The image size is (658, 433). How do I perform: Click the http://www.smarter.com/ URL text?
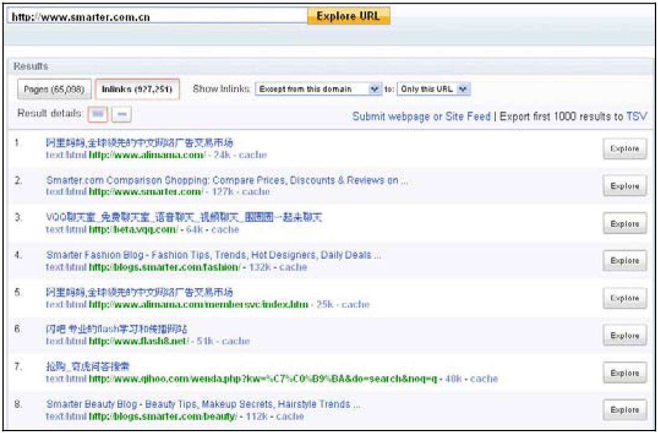click(x=146, y=191)
